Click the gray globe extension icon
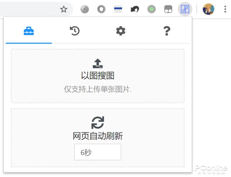 (85, 9)
